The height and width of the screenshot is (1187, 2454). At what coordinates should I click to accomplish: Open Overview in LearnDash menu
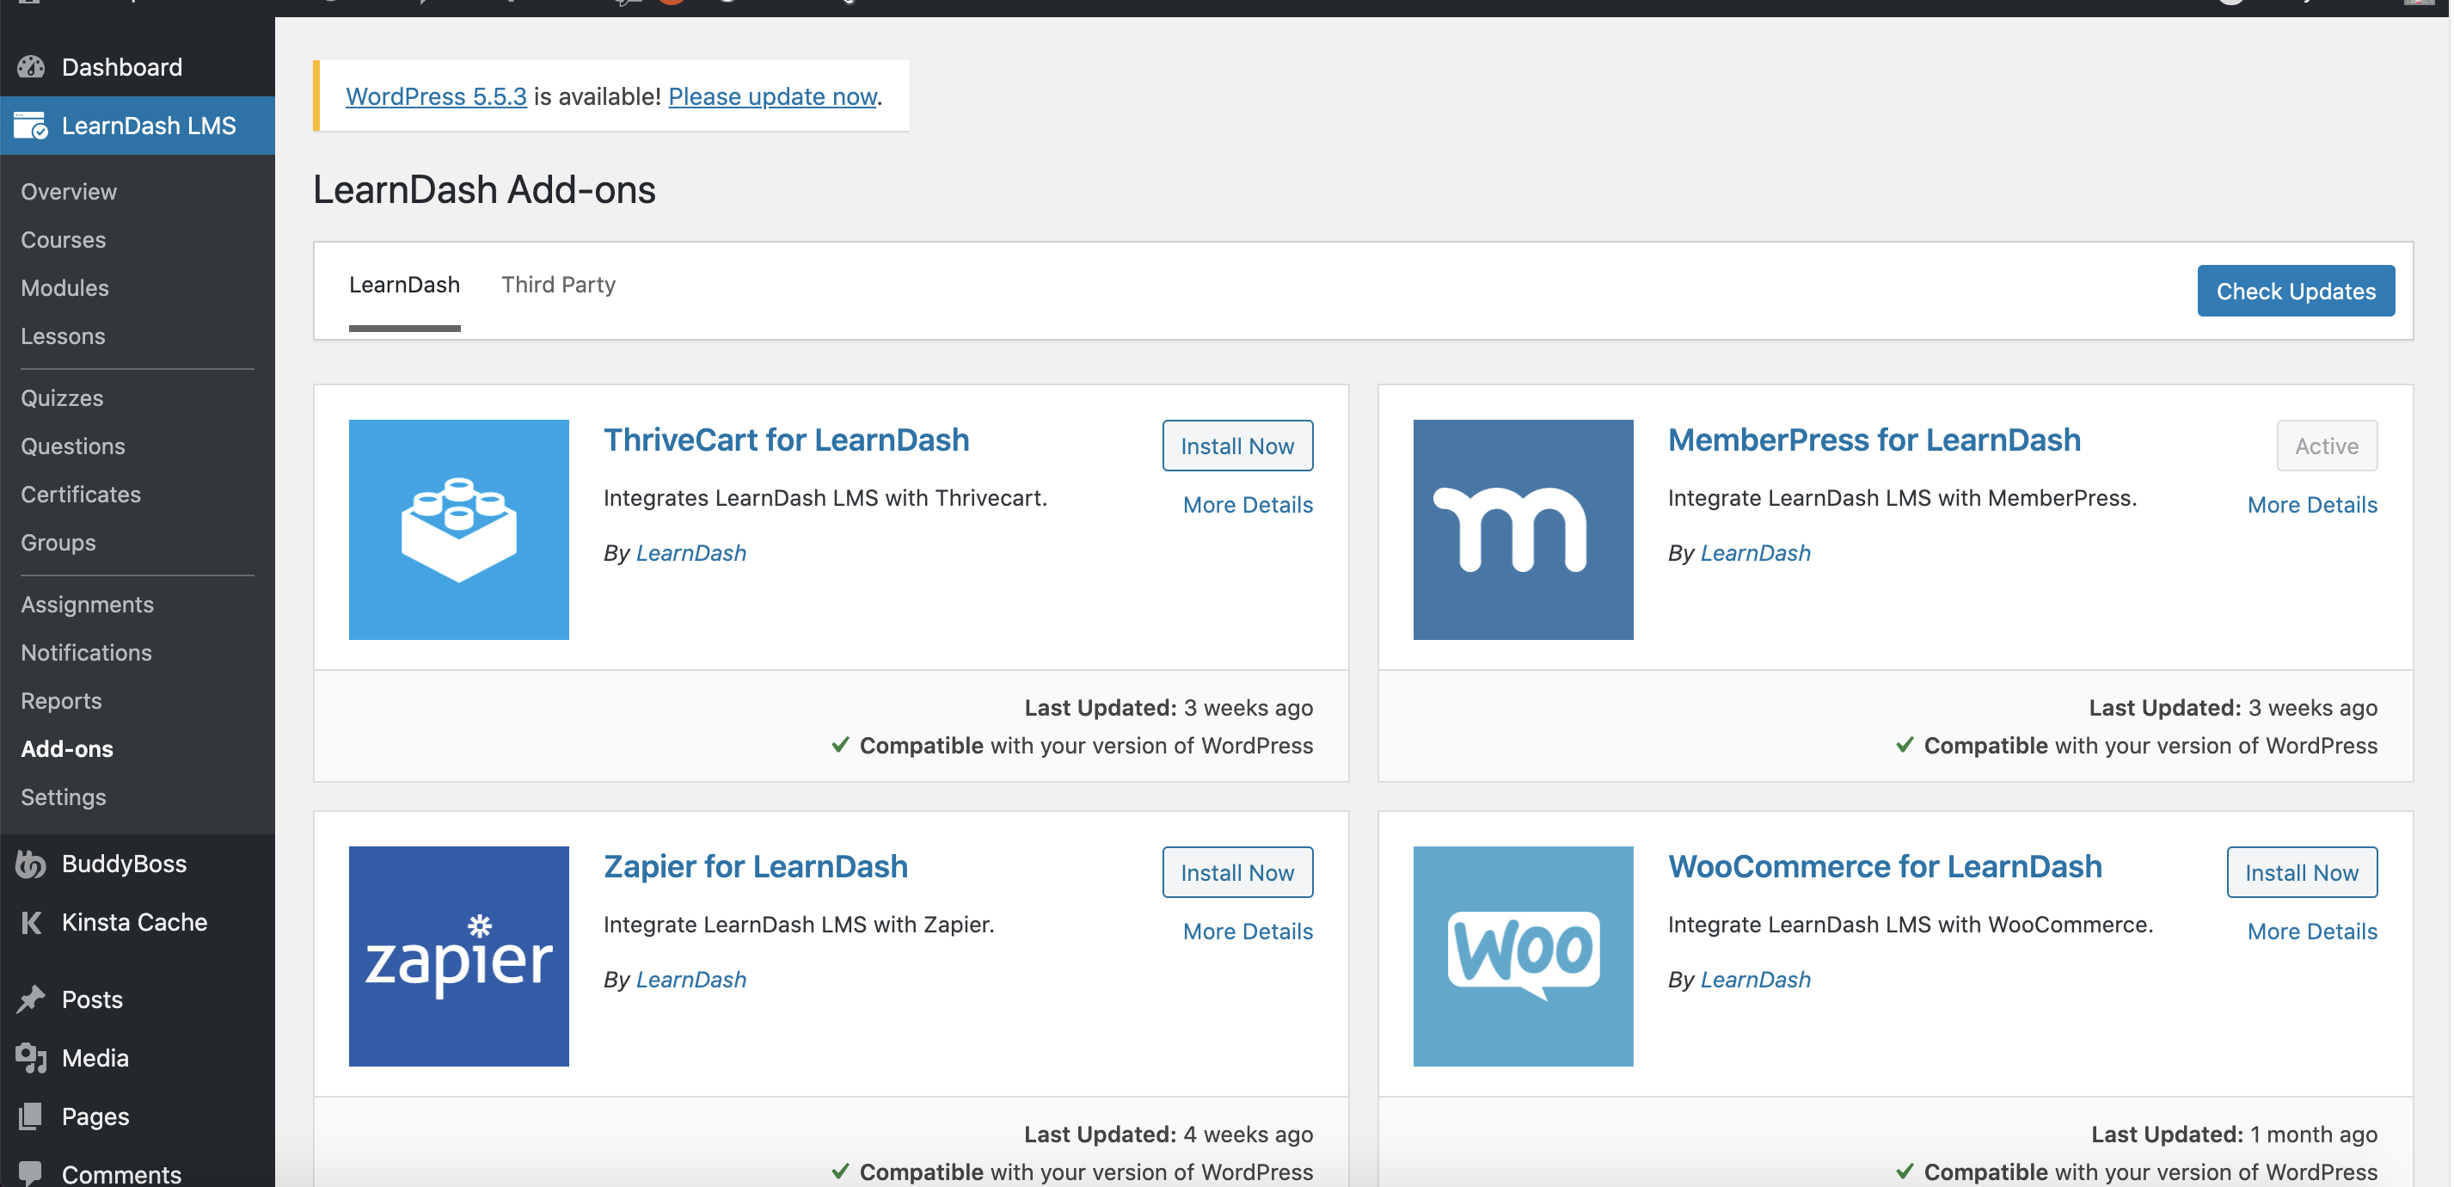[x=69, y=192]
